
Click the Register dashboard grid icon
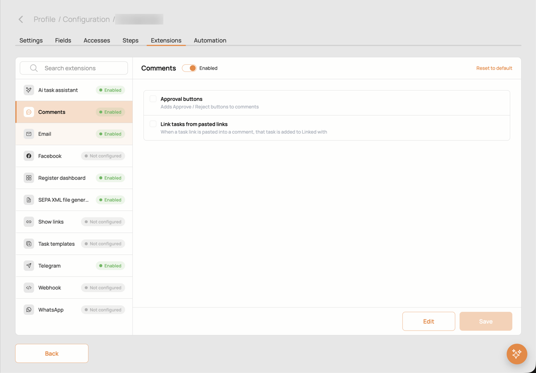pyautogui.click(x=29, y=178)
